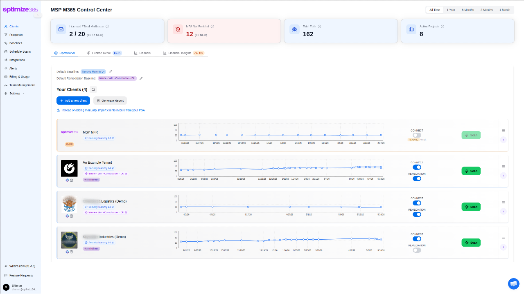
Task: Open Financial Insights tab
Action: click(x=183, y=53)
